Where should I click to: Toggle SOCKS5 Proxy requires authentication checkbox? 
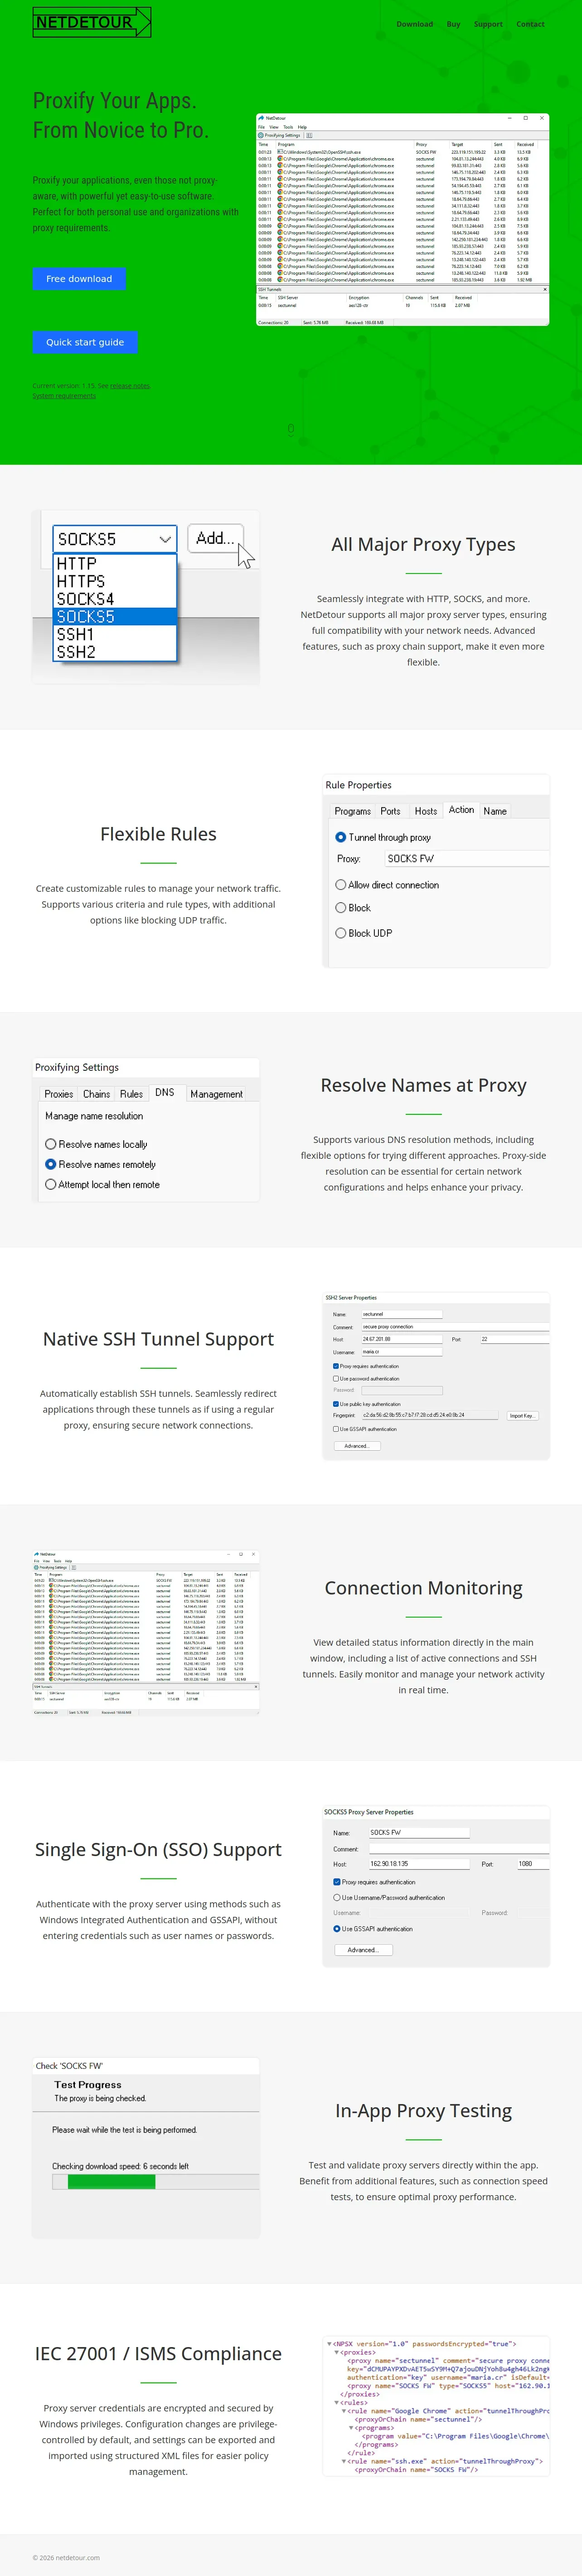coord(337,1882)
